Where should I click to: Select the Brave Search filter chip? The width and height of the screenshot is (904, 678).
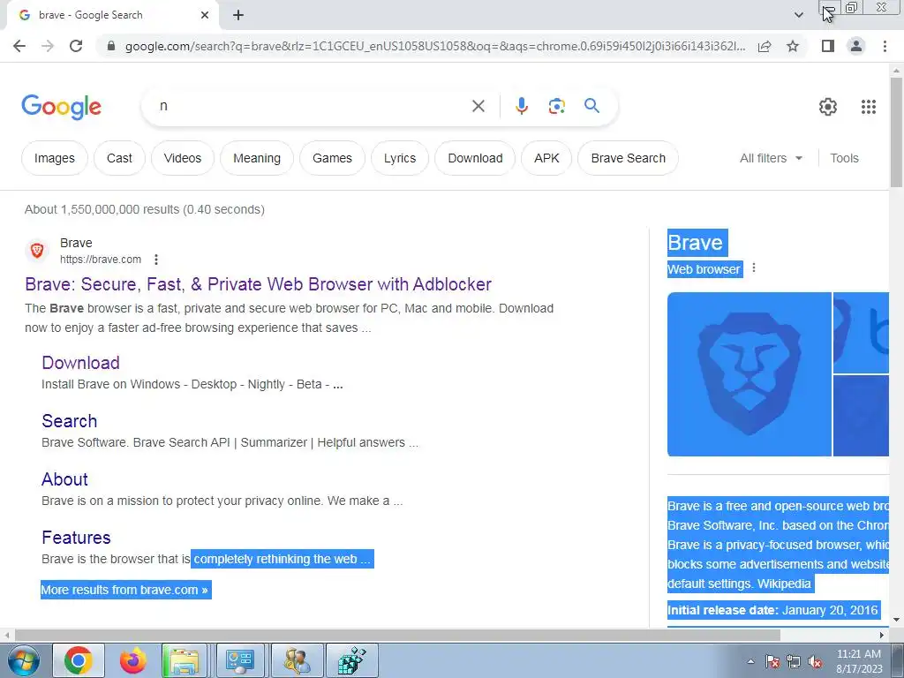pos(628,158)
